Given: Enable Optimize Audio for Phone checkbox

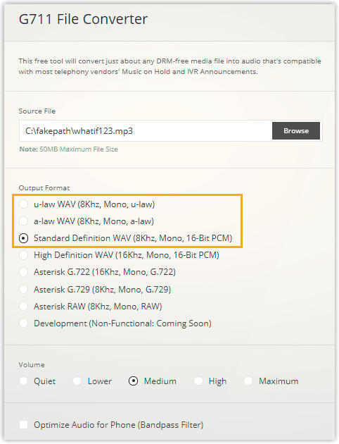Looking at the screenshot, I should coord(23,425).
